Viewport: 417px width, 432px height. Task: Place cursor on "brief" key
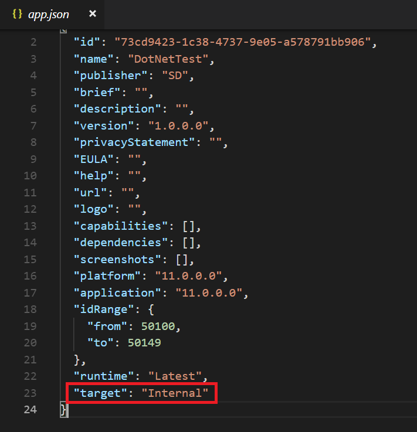click(97, 92)
